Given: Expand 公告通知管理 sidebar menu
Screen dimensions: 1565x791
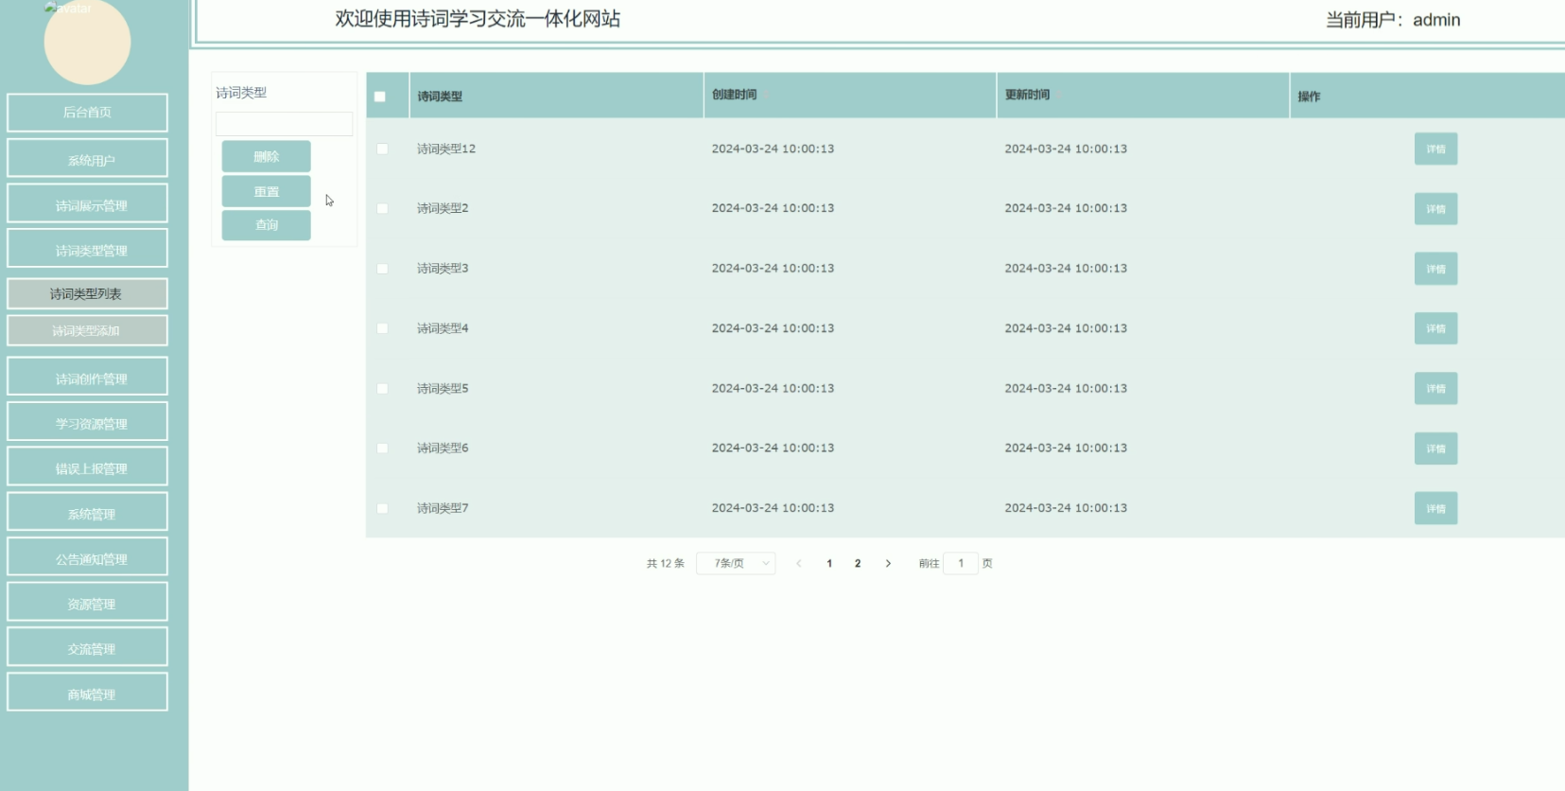Looking at the screenshot, I should point(88,557).
